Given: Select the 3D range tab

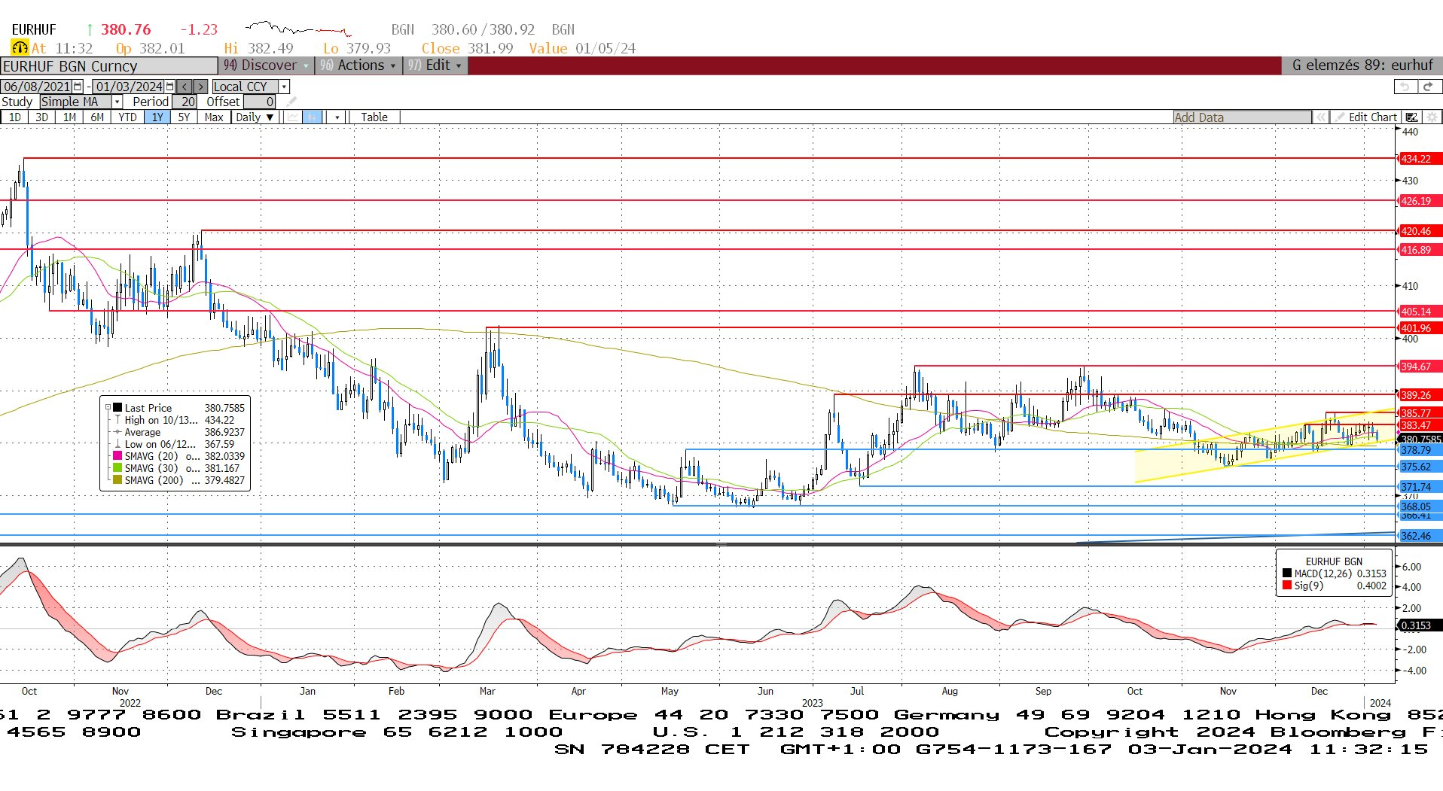Looking at the screenshot, I should click(41, 117).
